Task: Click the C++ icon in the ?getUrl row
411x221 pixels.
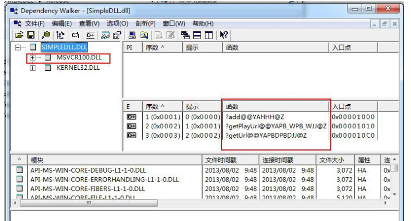Action: coord(131,136)
